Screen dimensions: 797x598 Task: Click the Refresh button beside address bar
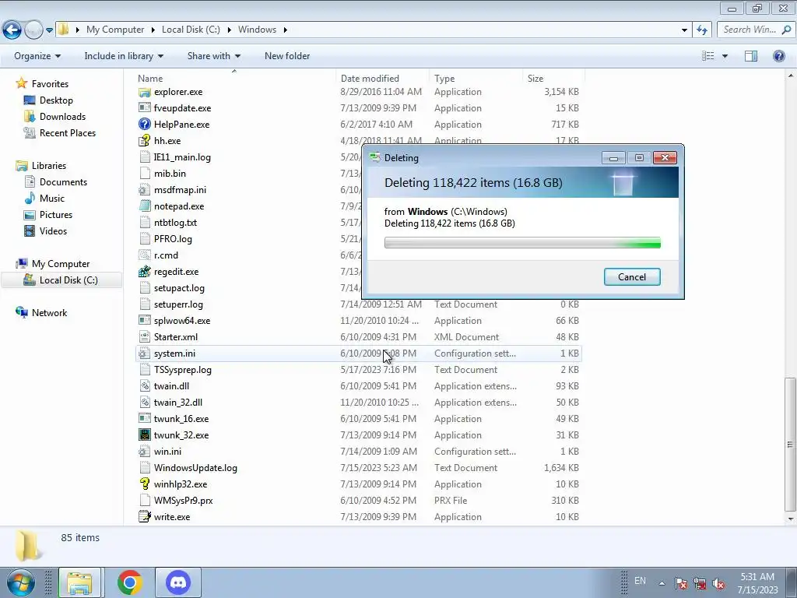(x=702, y=30)
